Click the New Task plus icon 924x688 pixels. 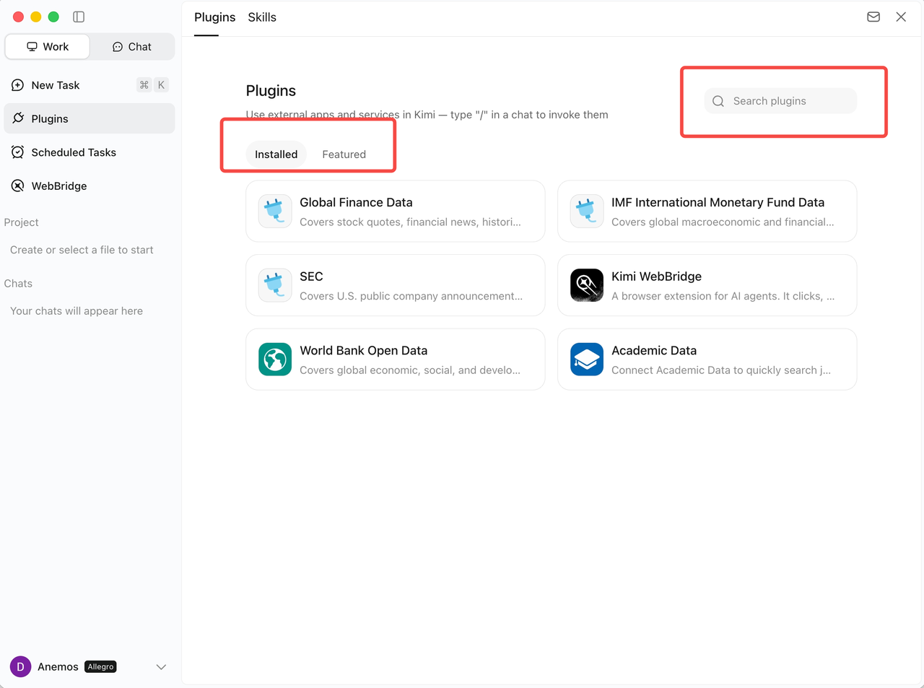[x=18, y=85]
